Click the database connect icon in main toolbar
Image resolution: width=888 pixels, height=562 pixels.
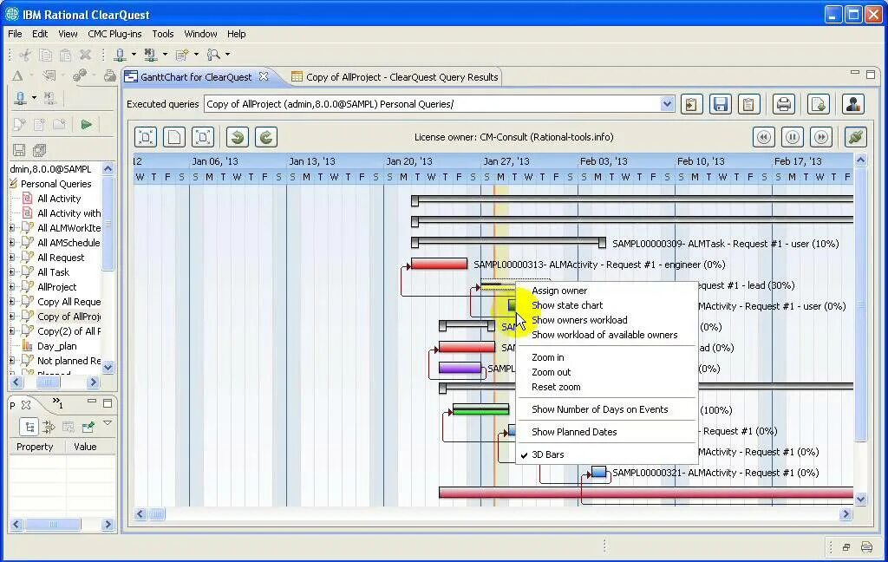coord(120,55)
